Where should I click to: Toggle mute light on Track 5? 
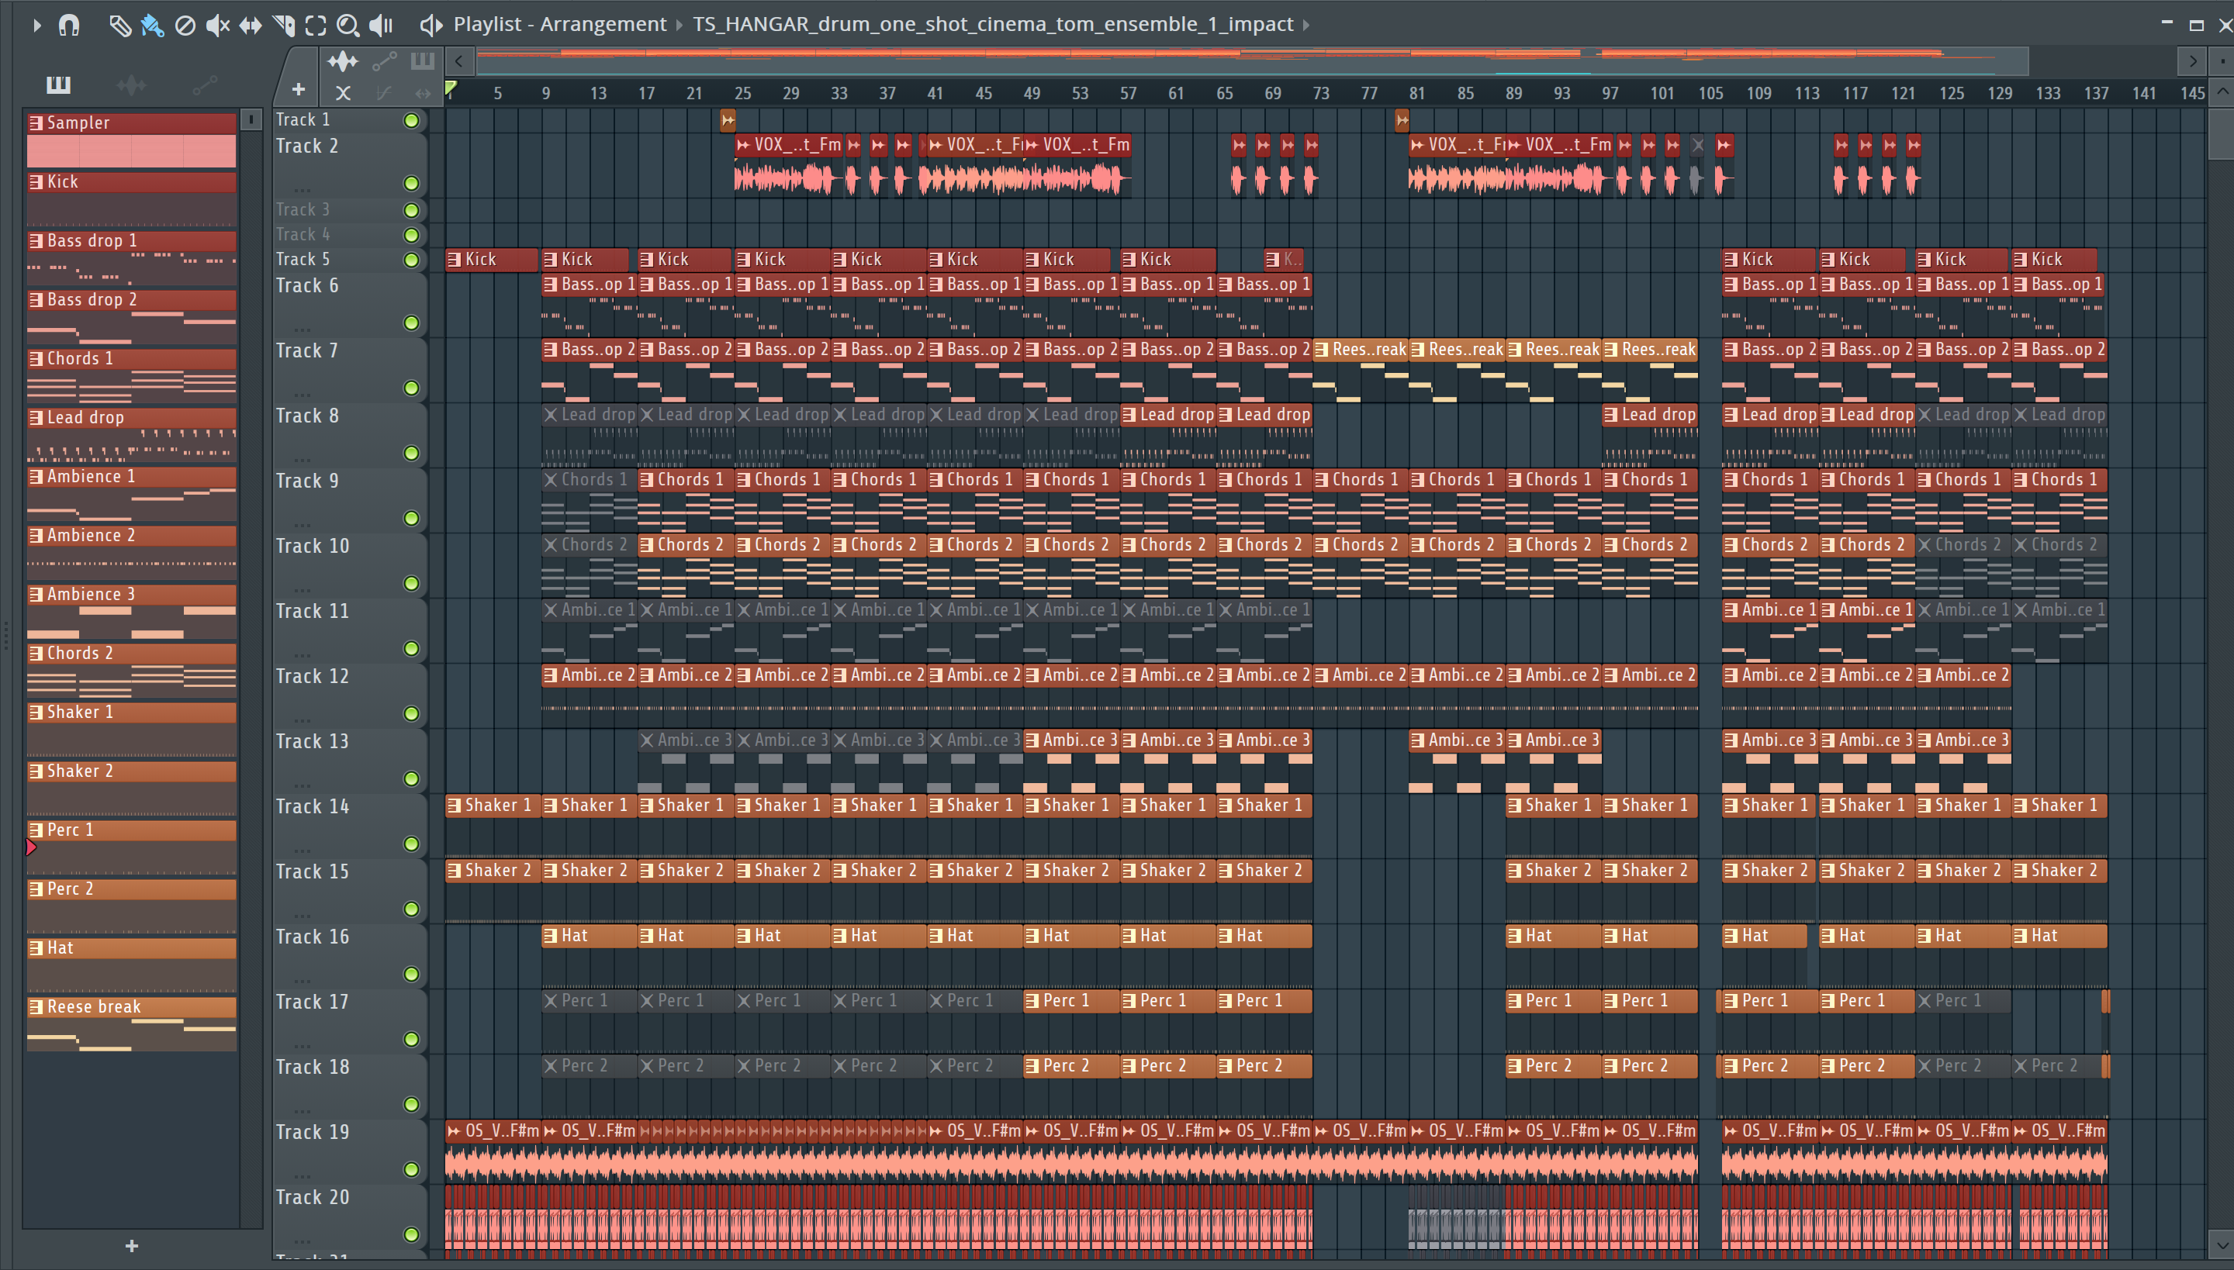(412, 260)
